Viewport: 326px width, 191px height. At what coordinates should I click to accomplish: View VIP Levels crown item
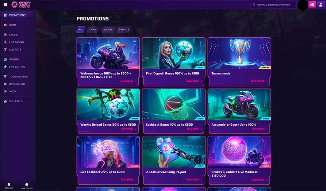(x=16, y=101)
